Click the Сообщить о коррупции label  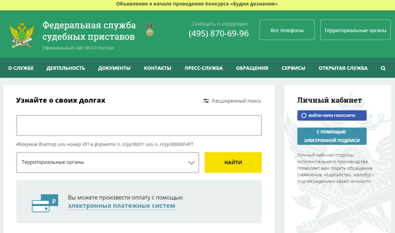[x=220, y=24]
